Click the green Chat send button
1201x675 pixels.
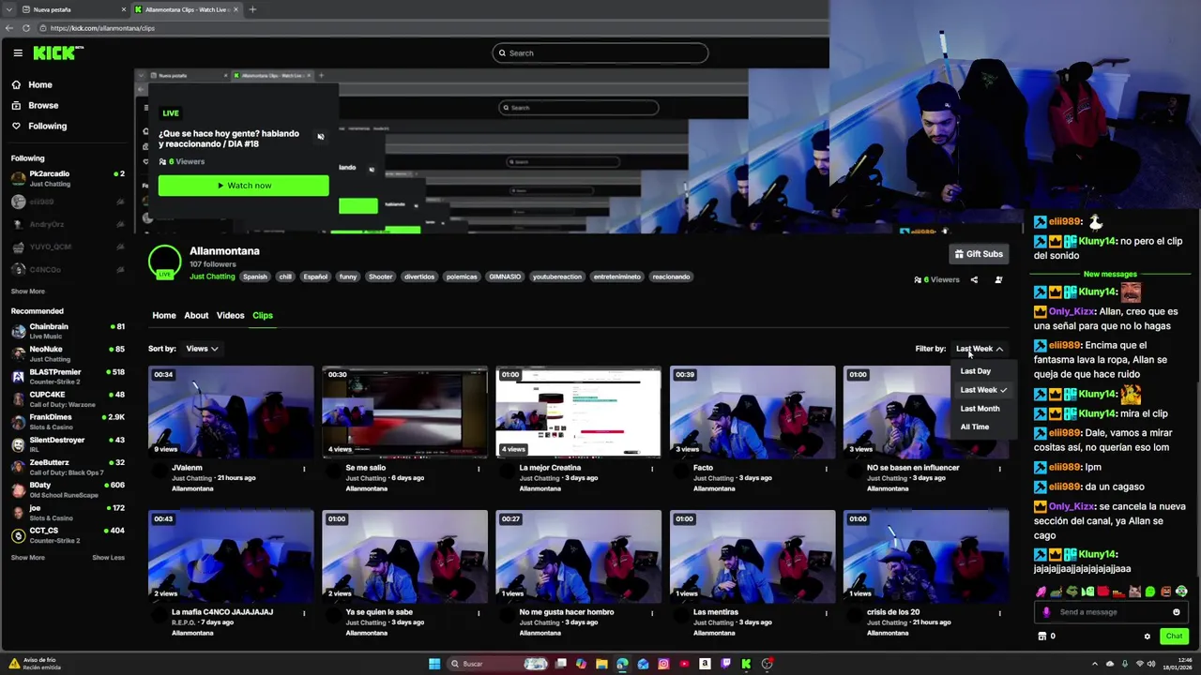click(1174, 637)
